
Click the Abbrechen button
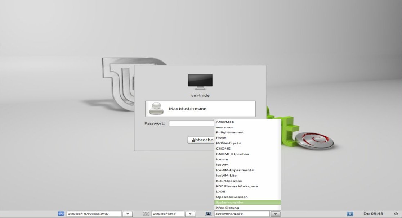click(201, 140)
